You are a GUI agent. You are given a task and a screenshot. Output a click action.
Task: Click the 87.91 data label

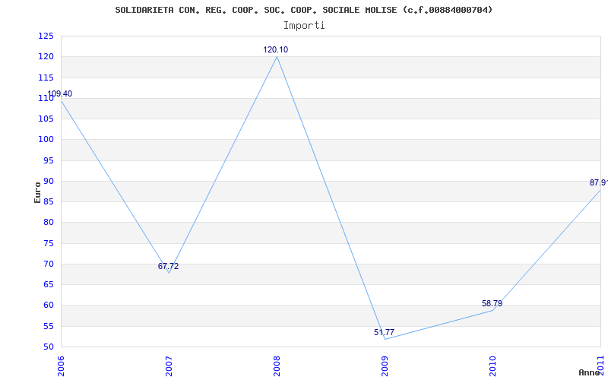click(x=599, y=182)
